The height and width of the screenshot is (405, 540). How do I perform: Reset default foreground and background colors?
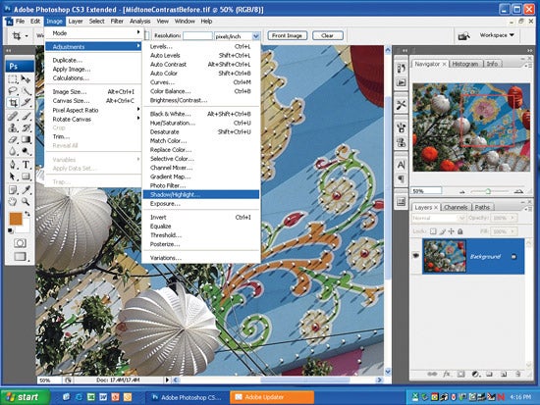tap(11, 230)
